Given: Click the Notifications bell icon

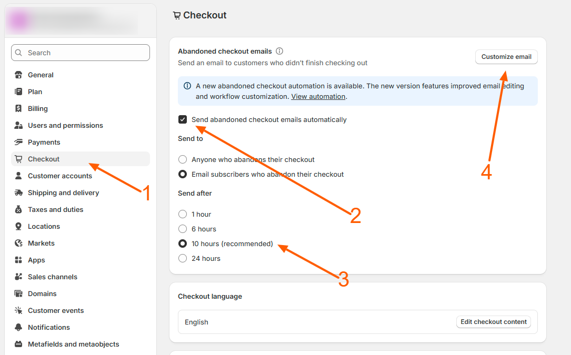Looking at the screenshot, I should [x=18, y=327].
